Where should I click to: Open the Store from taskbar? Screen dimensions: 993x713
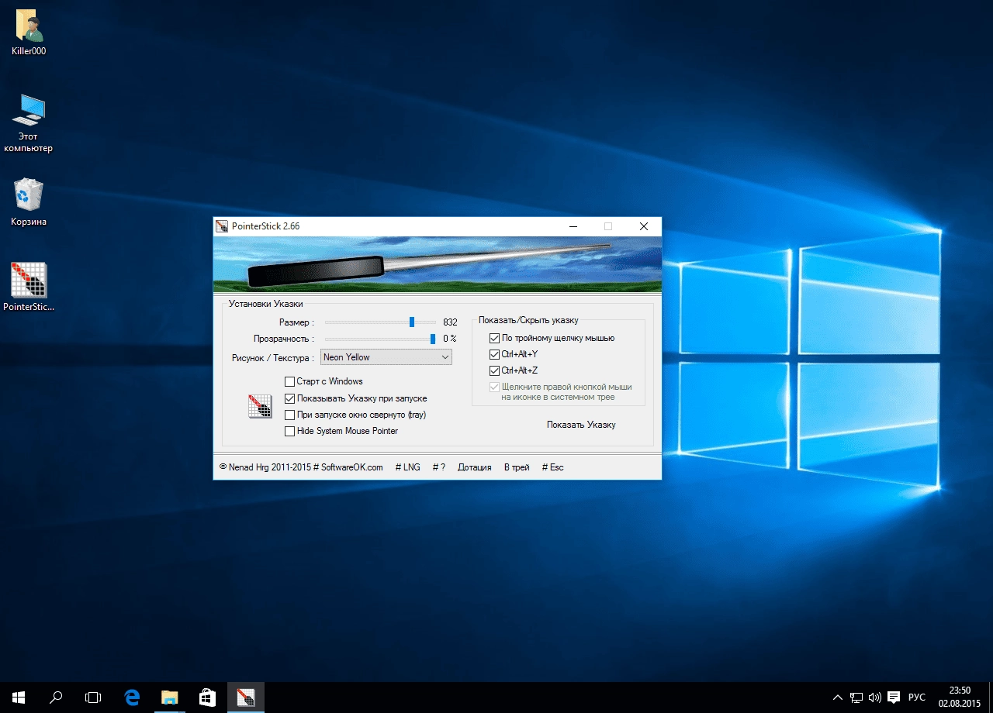click(x=207, y=697)
